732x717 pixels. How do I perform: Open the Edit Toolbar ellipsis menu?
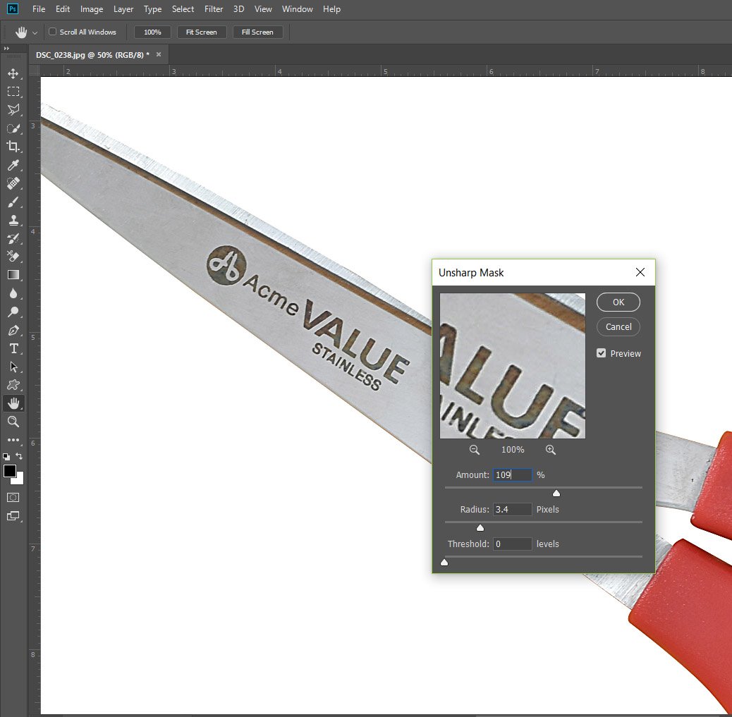[x=13, y=440]
